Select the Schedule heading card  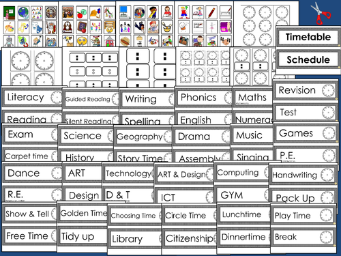308,60
